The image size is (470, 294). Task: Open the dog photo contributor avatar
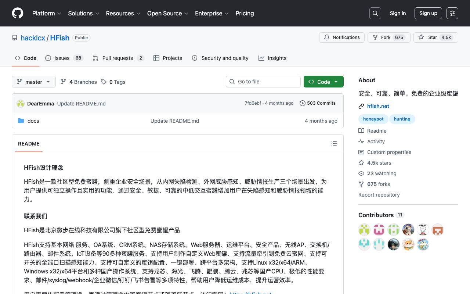(408, 230)
